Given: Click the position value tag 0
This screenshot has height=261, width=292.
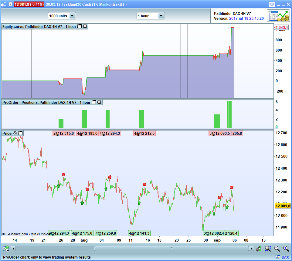Looking at the screenshot, I should coord(277,127).
